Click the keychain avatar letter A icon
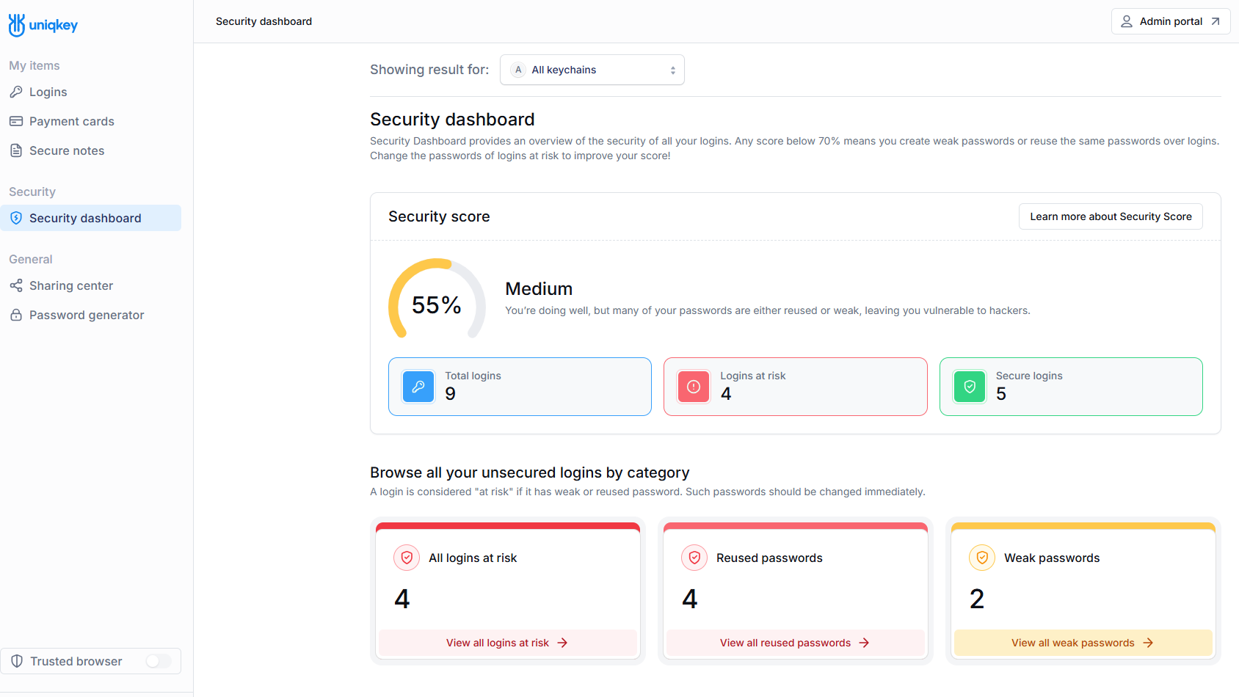1239x697 pixels. [518, 70]
